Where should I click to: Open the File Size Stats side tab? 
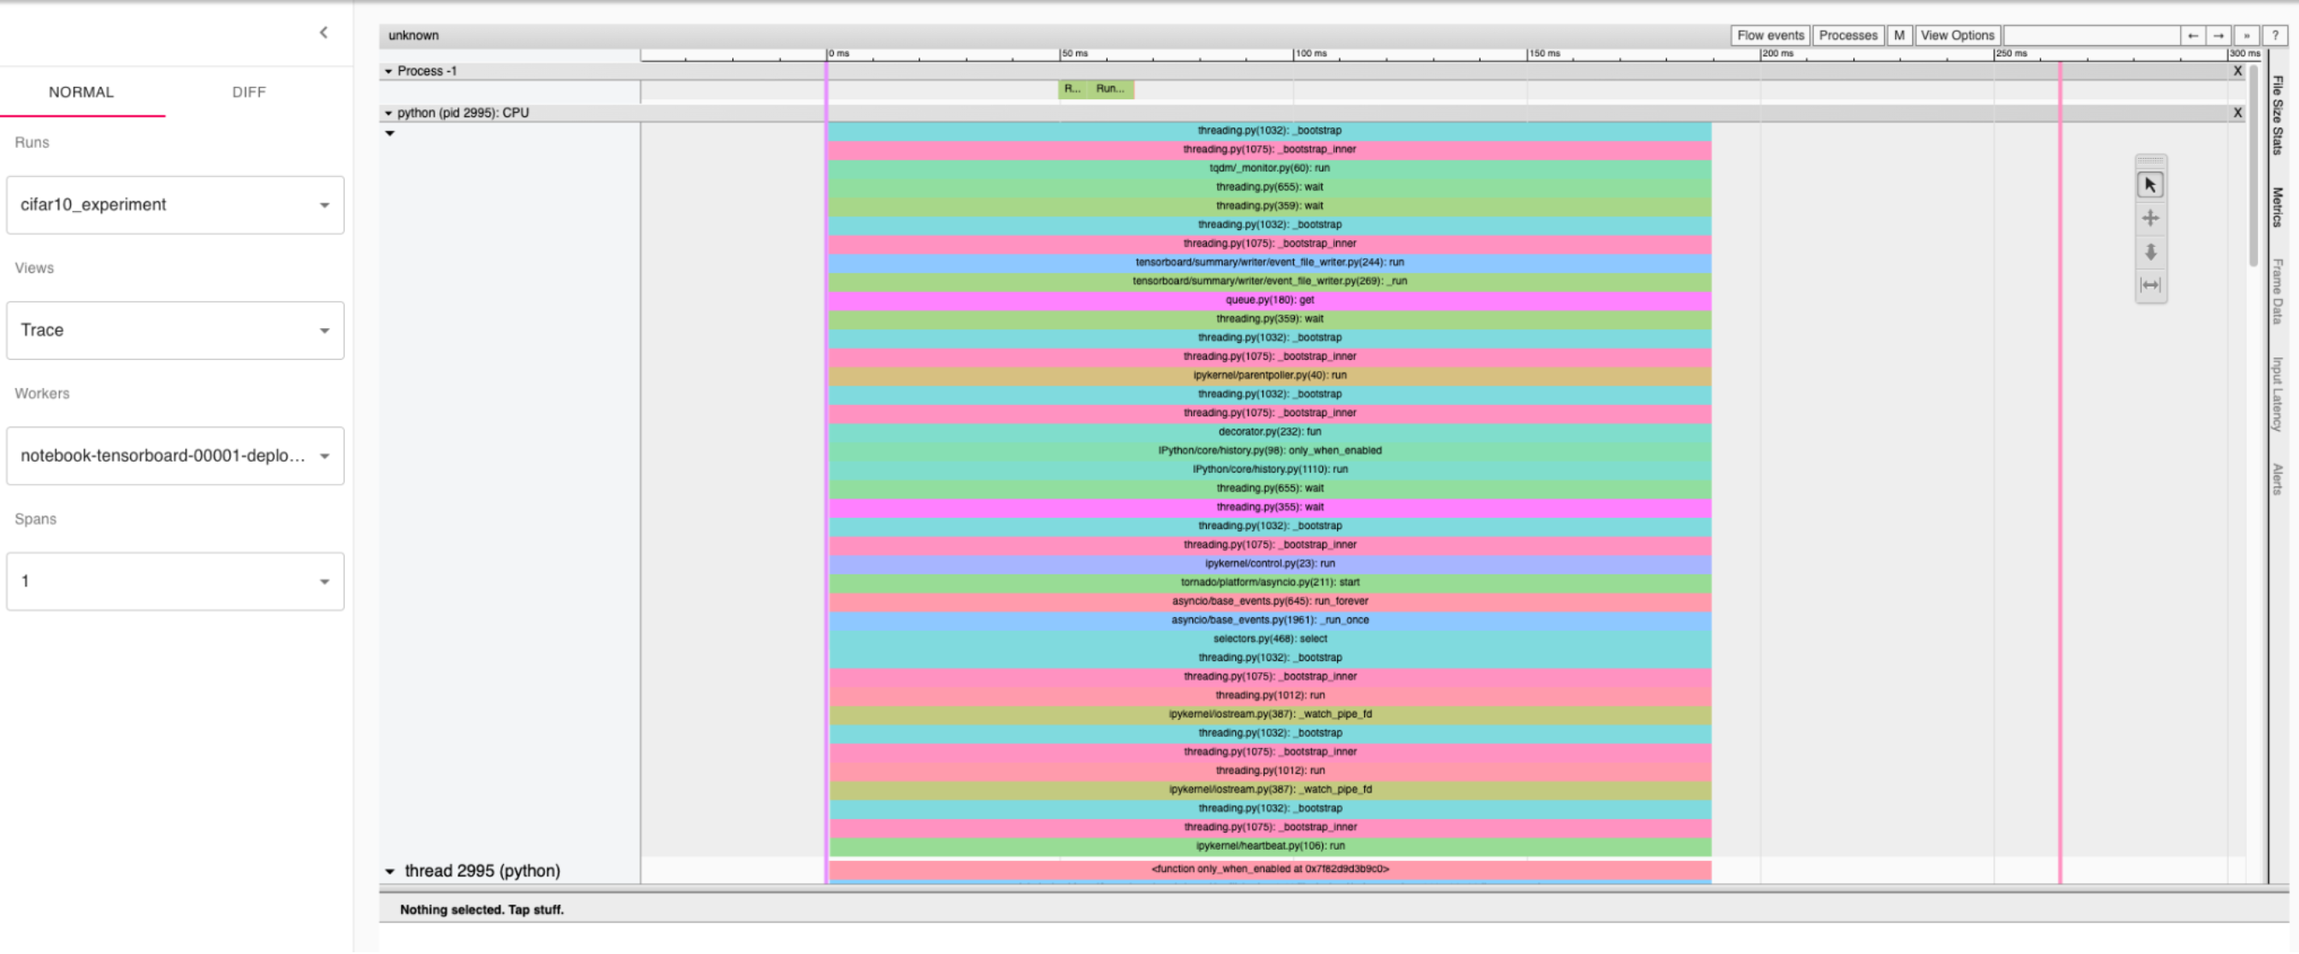click(x=2277, y=116)
